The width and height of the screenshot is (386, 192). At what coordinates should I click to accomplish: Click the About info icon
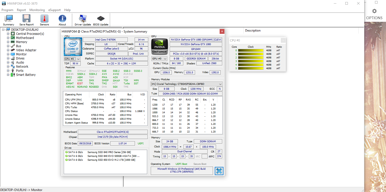tap(62, 18)
